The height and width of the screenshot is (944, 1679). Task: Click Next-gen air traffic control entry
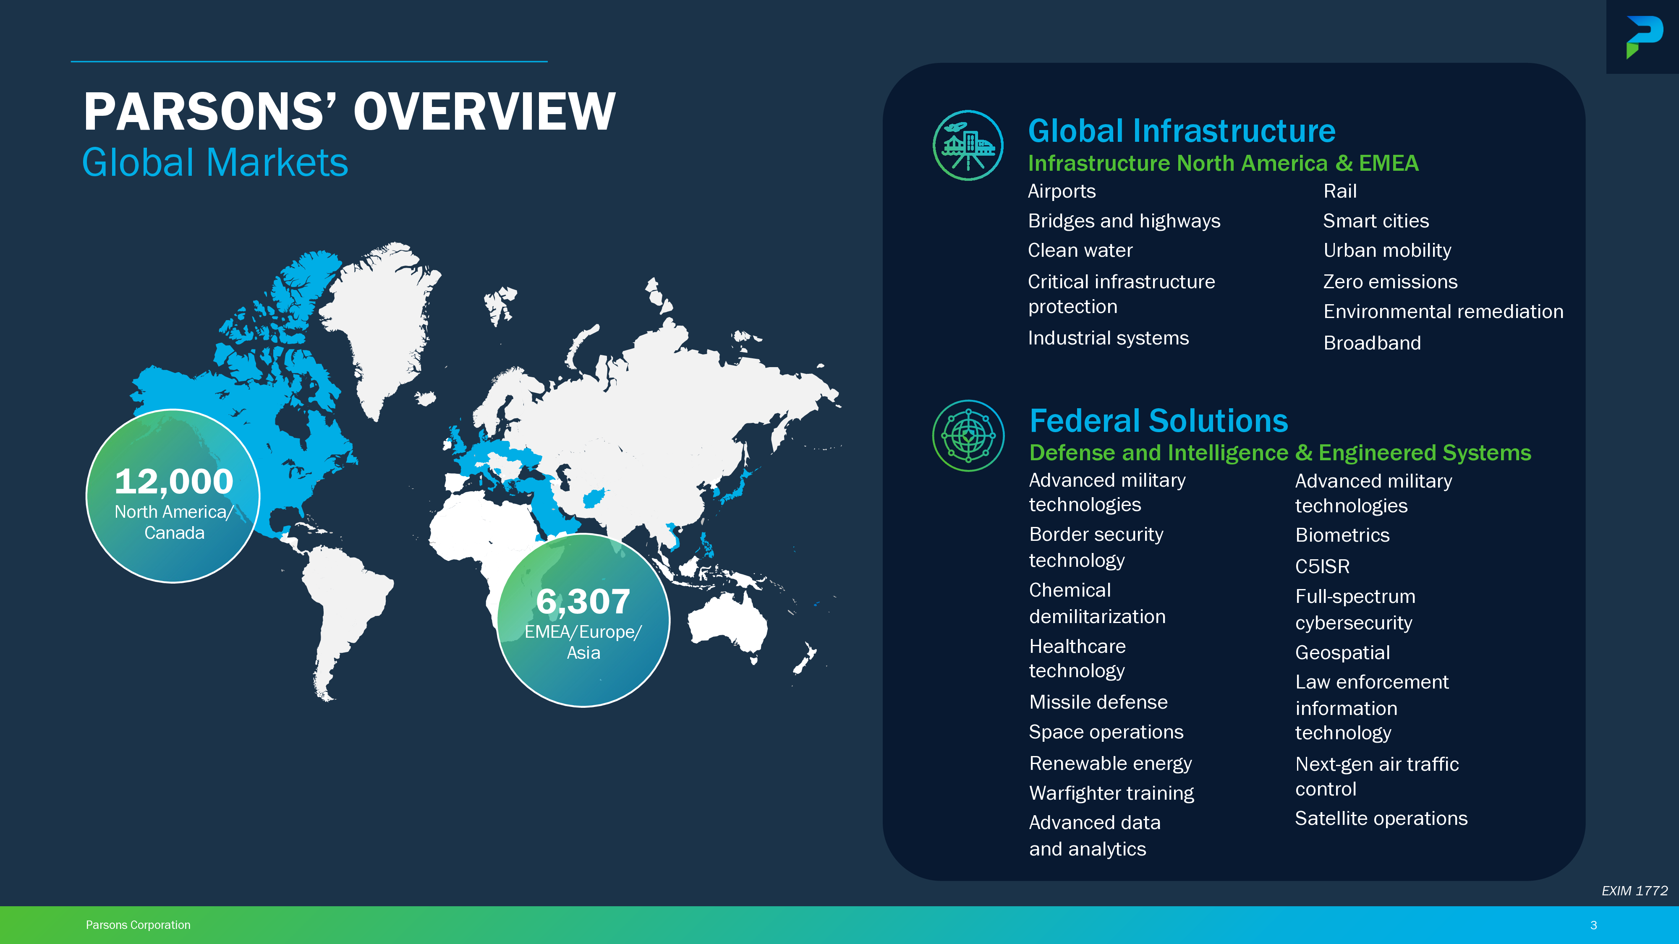tap(1377, 777)
